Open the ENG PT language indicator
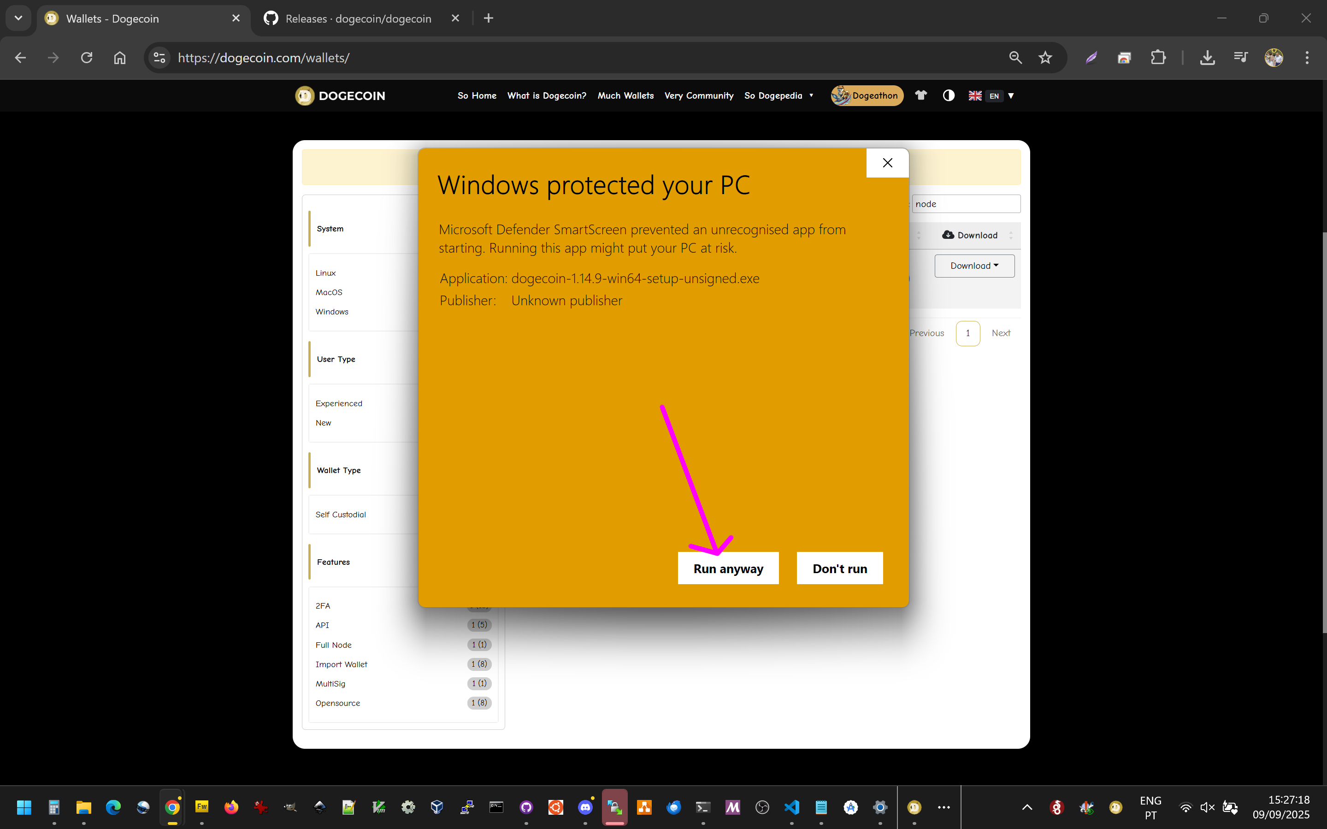 pos(1150,808)
